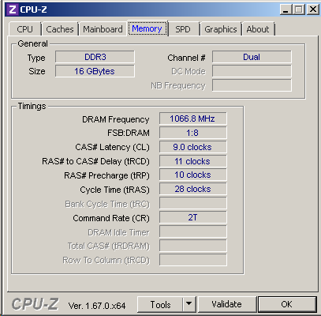Minimize the CPU-Z window
The width and height of the screenshot is (321, 316).
[x=286, y=9]
